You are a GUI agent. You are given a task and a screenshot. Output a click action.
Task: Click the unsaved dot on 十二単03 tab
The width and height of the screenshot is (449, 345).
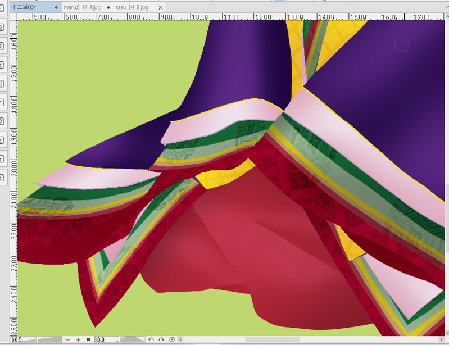56,7
